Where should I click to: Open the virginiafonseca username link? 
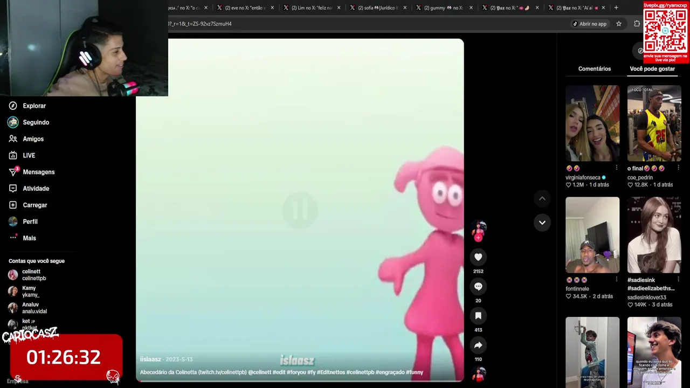(x=583, y=177)
